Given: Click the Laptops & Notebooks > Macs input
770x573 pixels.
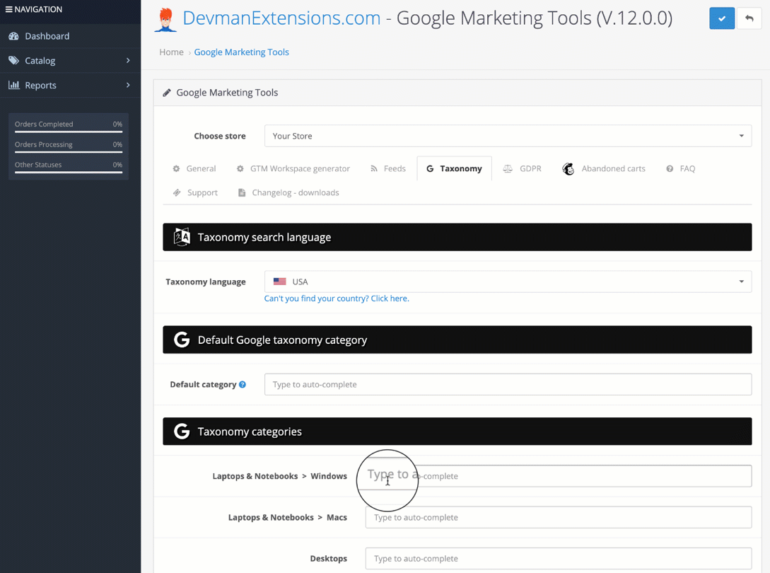Looking at the screenshot, I should [559, 517].
